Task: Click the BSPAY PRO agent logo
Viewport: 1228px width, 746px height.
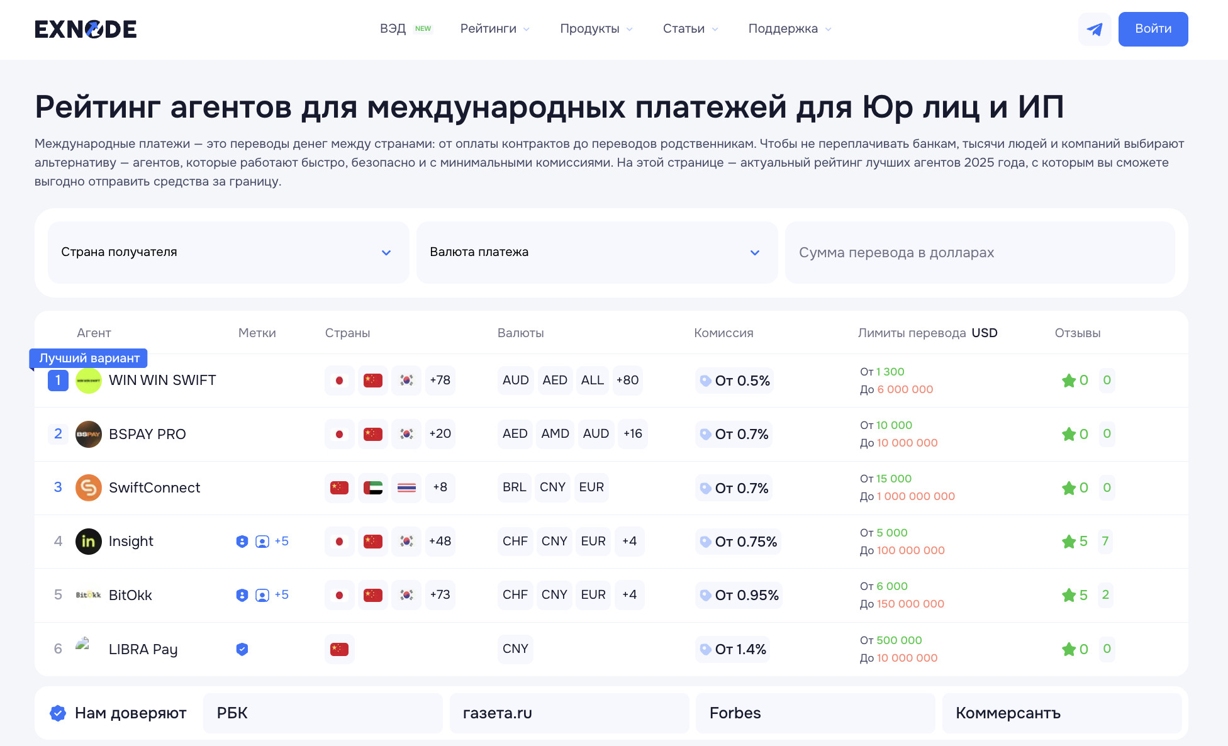Action: [89, 434]
